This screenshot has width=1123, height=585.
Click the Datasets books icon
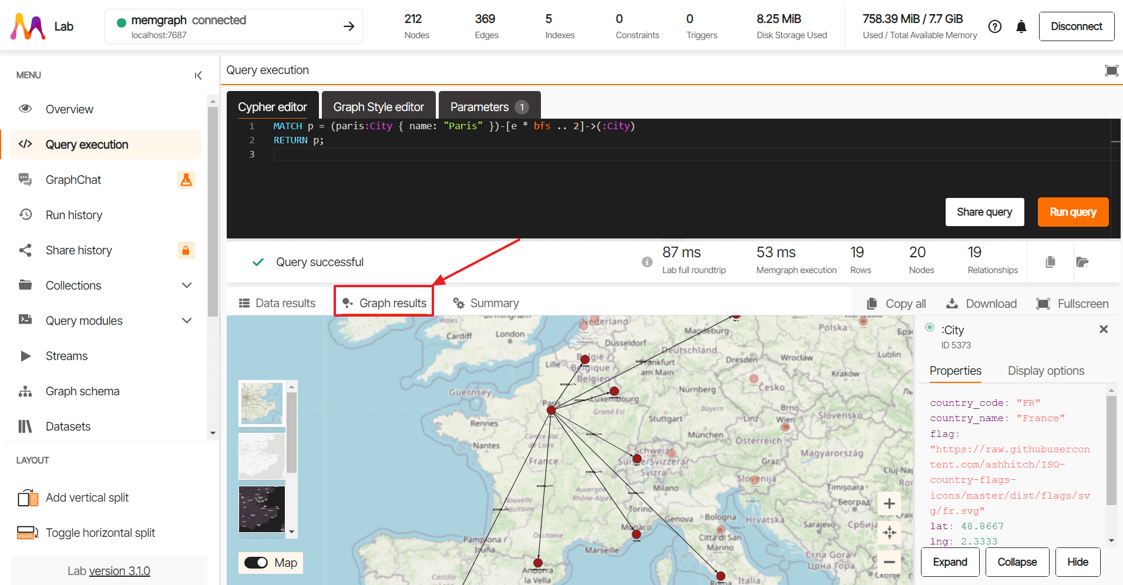[x=25, y=426]
